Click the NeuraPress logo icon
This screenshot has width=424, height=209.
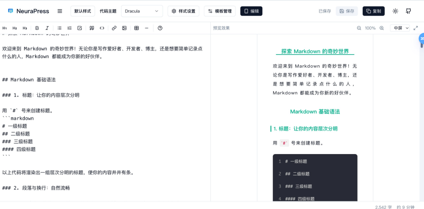click(11, 11)
